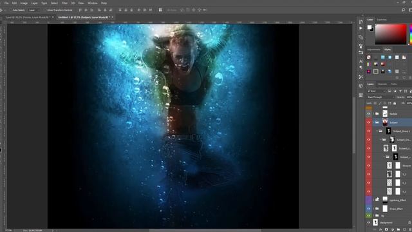Select the Background layer thumbnail

tap(375, 222)
